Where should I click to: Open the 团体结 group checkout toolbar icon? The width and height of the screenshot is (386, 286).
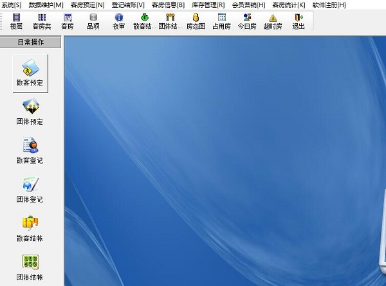(170, 21)
